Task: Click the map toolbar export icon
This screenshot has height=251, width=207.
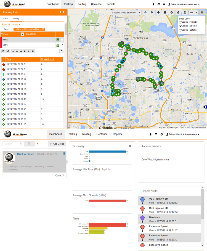Action: pyautogui.click(x=185, y=12)
